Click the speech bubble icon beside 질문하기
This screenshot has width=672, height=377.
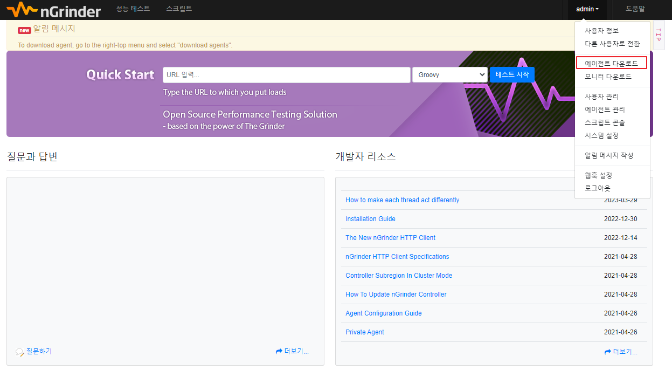click(20, 352)
